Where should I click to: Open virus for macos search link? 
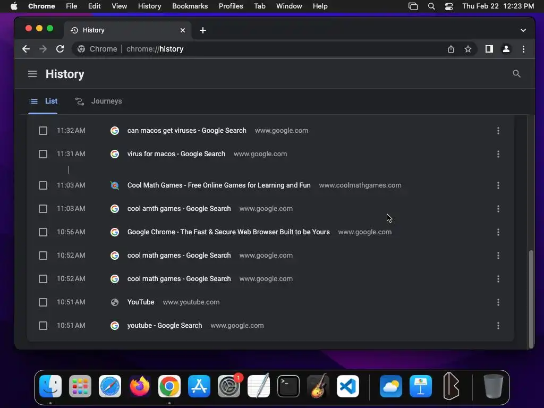point(176,154)
